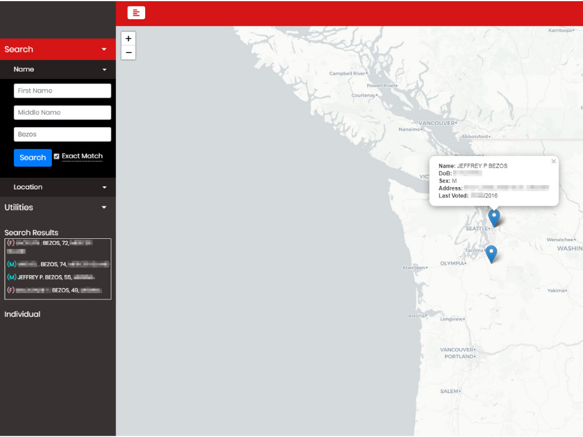
Task: Expand the Location section arrow
Action: [x=104, y=187]
